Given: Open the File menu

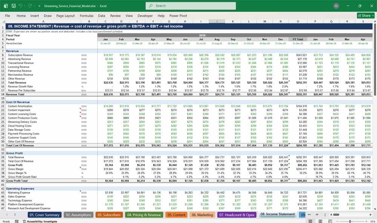Looking at the screenshot, I should [x=8, y=15].
